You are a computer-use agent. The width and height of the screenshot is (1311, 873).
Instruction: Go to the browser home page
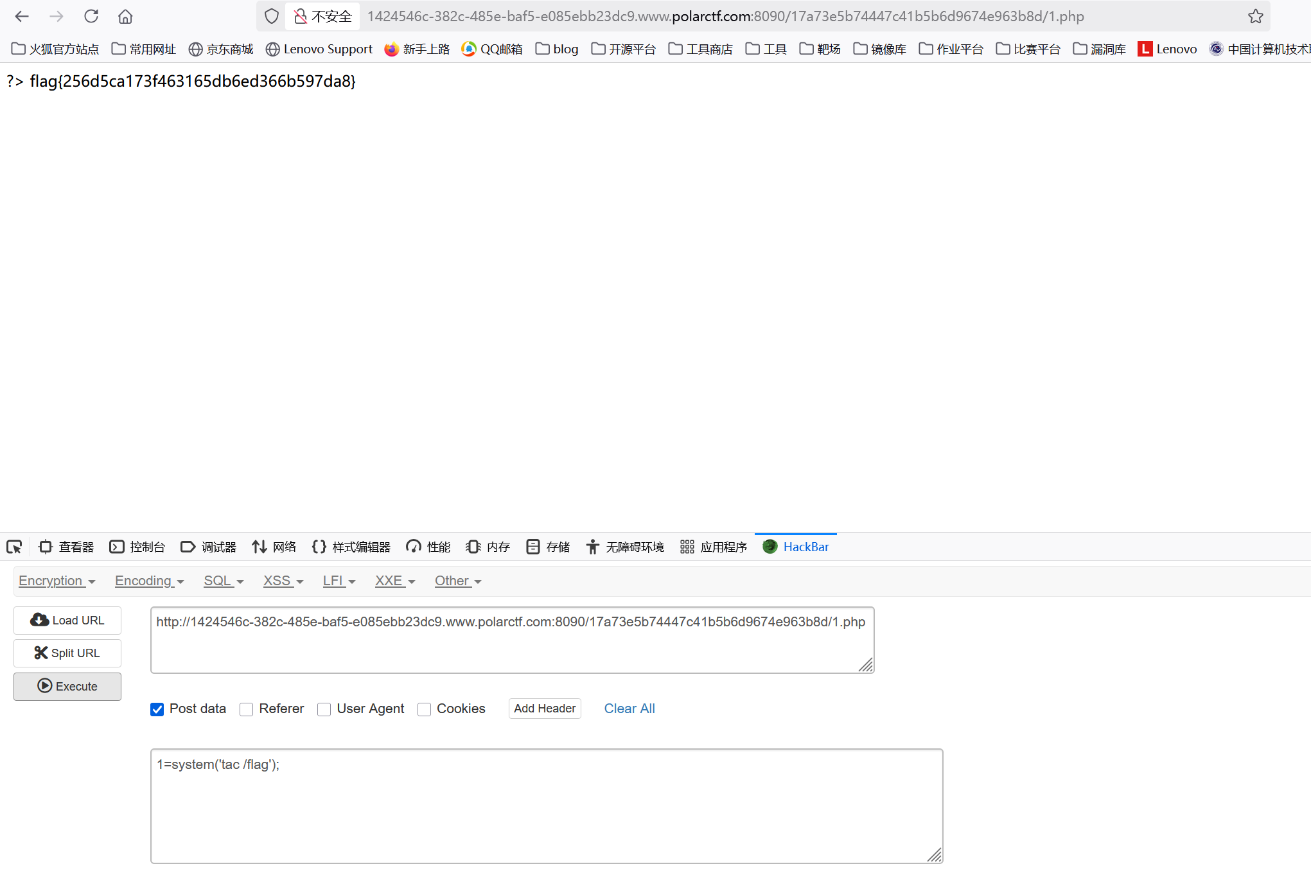point(125,16)
